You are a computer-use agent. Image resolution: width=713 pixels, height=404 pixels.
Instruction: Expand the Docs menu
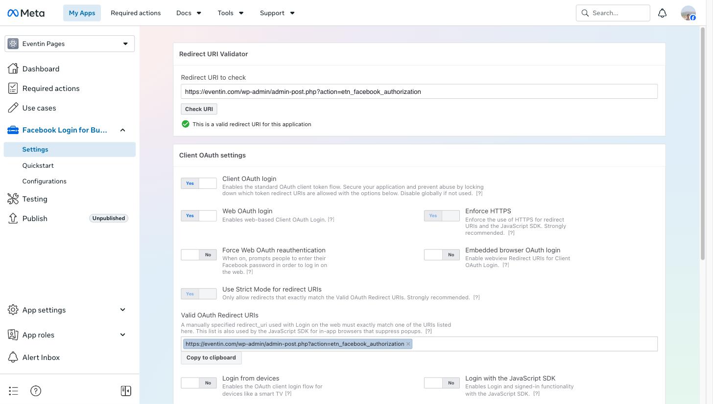(x=189, y=13)
